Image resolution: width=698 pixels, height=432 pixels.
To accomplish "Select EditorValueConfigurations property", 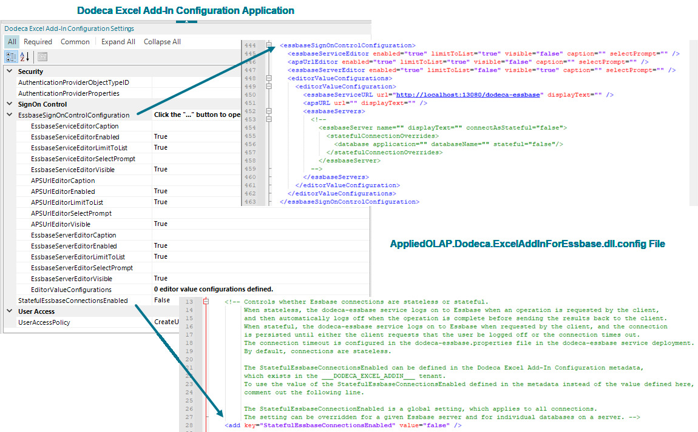I will coord(71,290).
